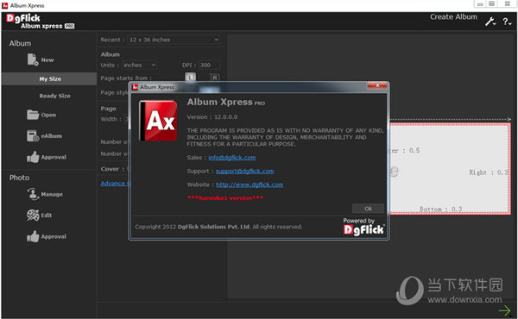518x319 pixels.
Task: Open album via the folder icon
Action: click(x=33, y=115)
